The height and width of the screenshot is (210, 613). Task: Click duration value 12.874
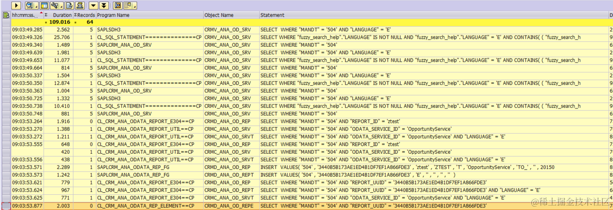(x=62, y=83)
